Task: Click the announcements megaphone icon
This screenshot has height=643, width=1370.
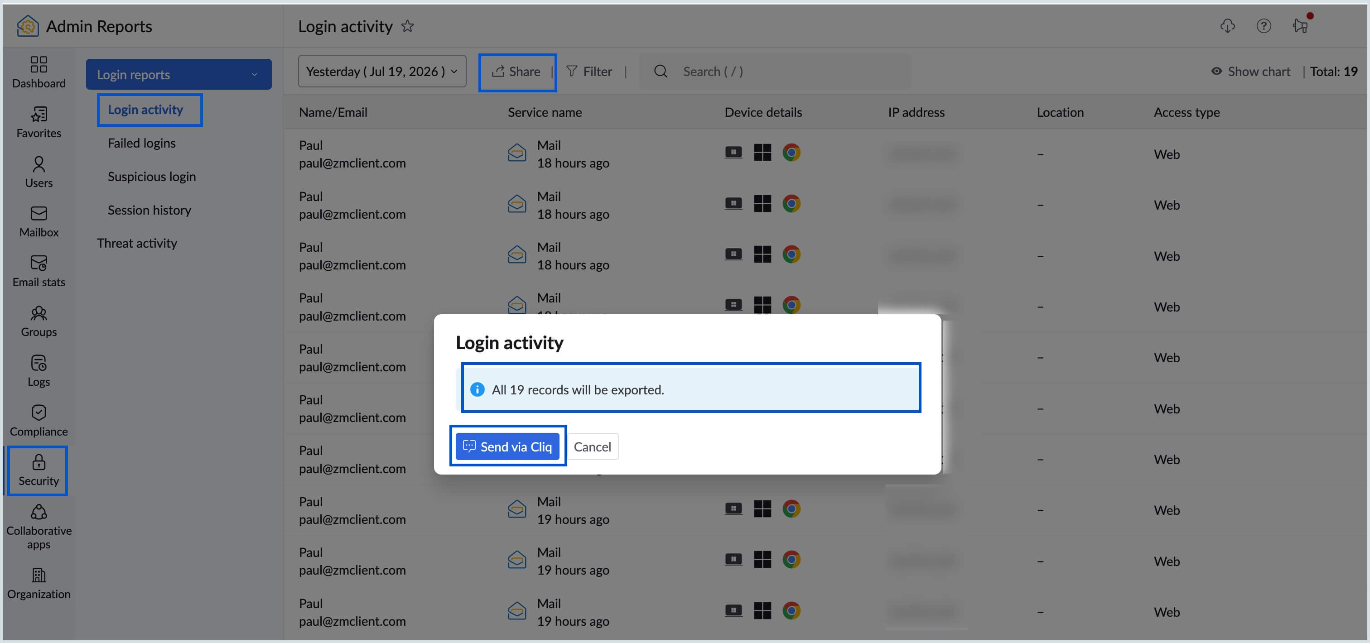Action: (x=1300, y=25)
